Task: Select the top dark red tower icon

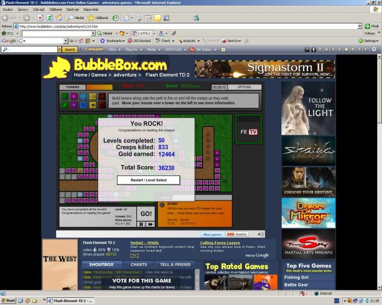Action: pyautogui.click(x=102, y=96)
